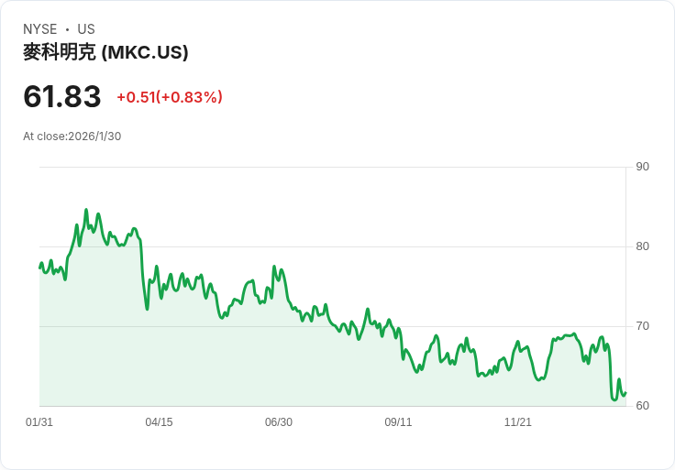Click the +0.51(+0.83%) change value
675x470 pixels.
170,97
